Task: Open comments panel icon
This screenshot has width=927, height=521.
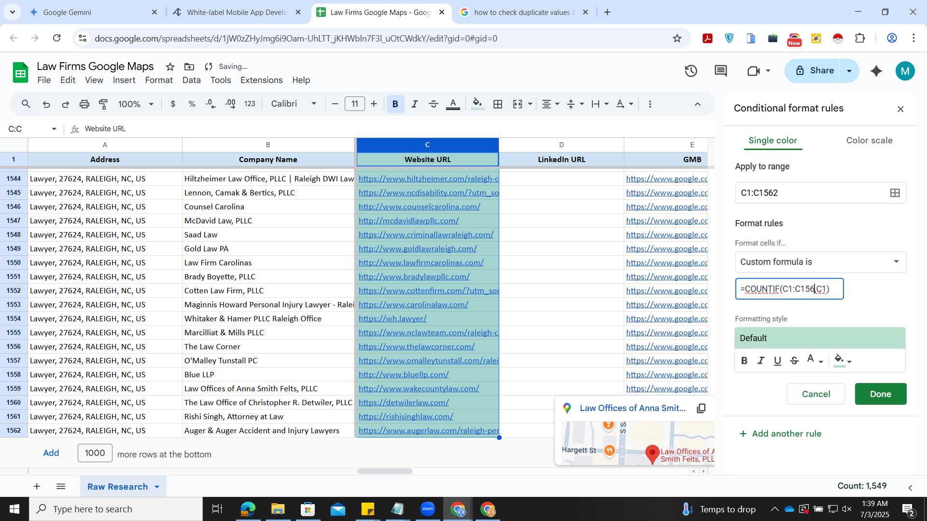Action: pos(721,71)
